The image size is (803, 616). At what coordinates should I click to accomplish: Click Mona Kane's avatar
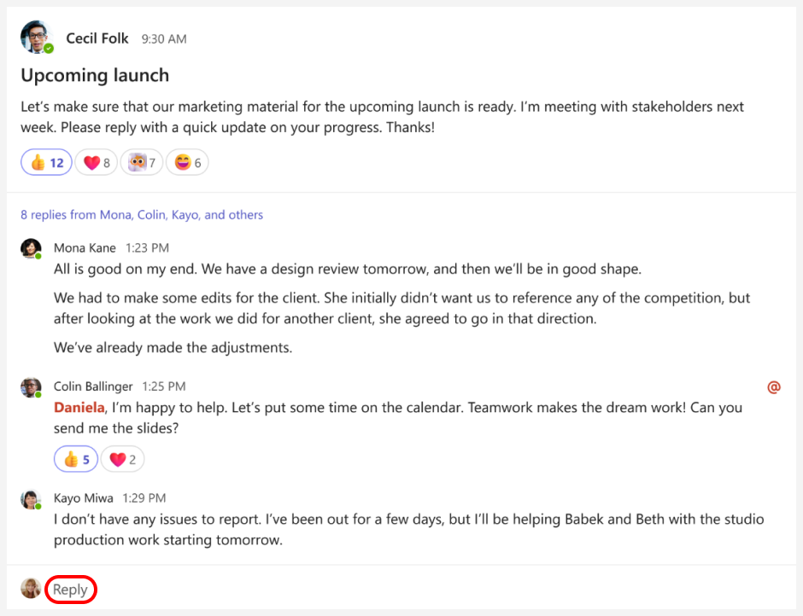[x=31, y=248]
